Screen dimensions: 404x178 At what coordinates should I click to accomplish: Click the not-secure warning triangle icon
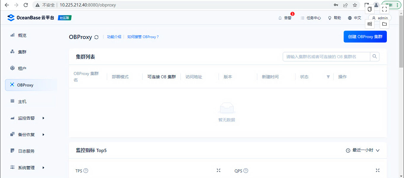click(38, 5)
